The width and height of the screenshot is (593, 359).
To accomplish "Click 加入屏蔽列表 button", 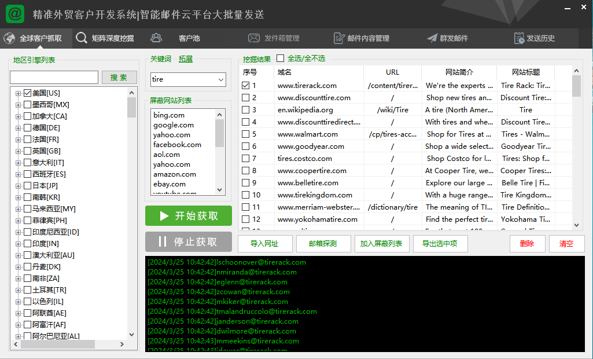I will [381, 244].
